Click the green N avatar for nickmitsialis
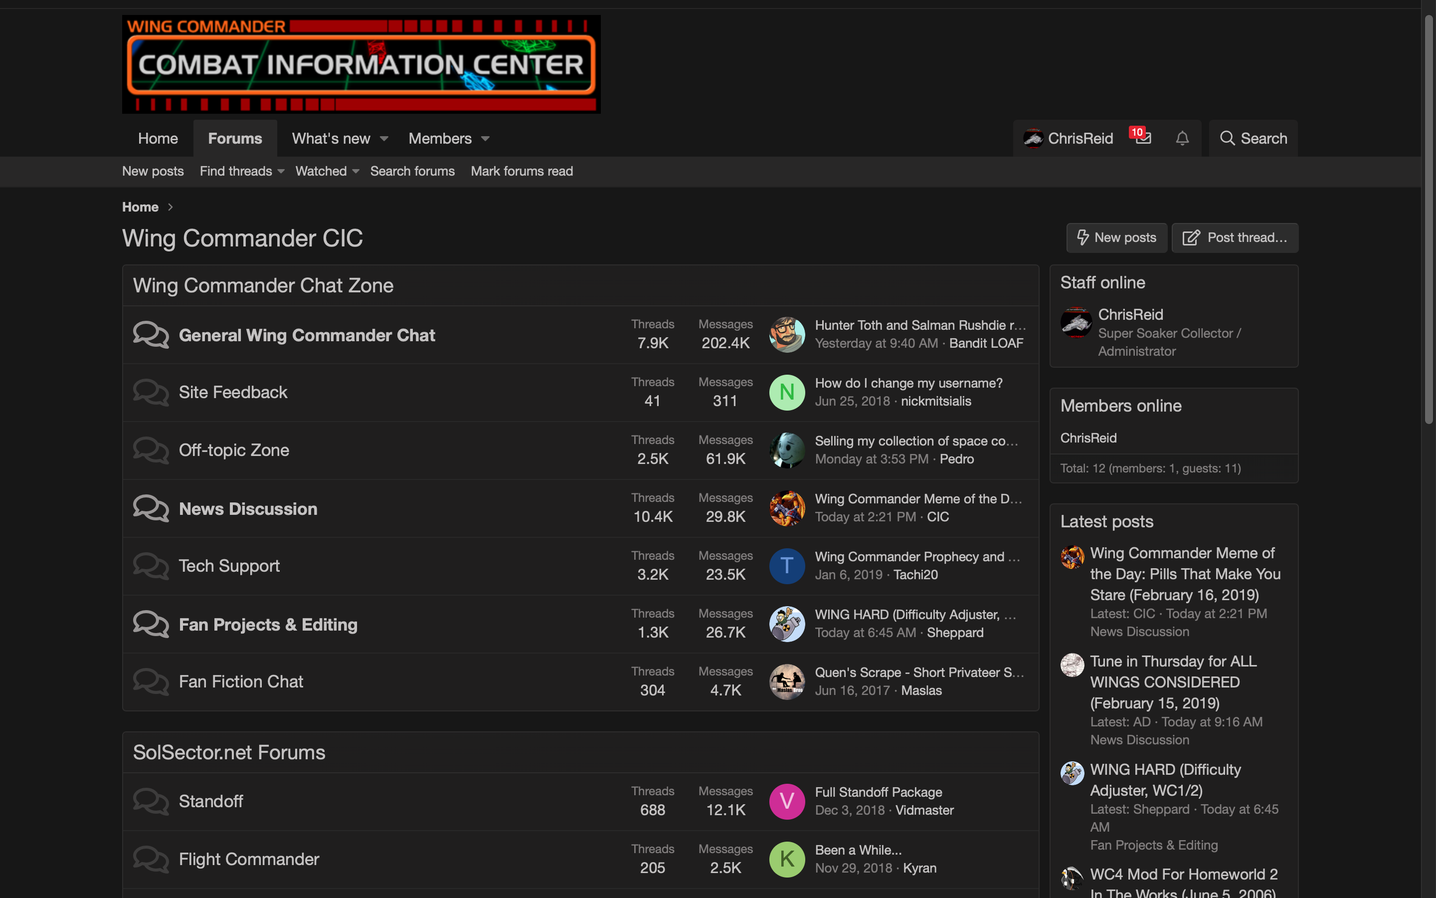 click(787, 392)
